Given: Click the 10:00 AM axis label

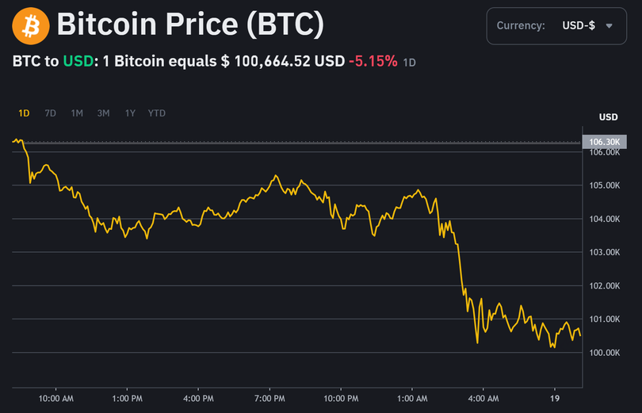Looking at the screenshot, I should click(56, 398).
